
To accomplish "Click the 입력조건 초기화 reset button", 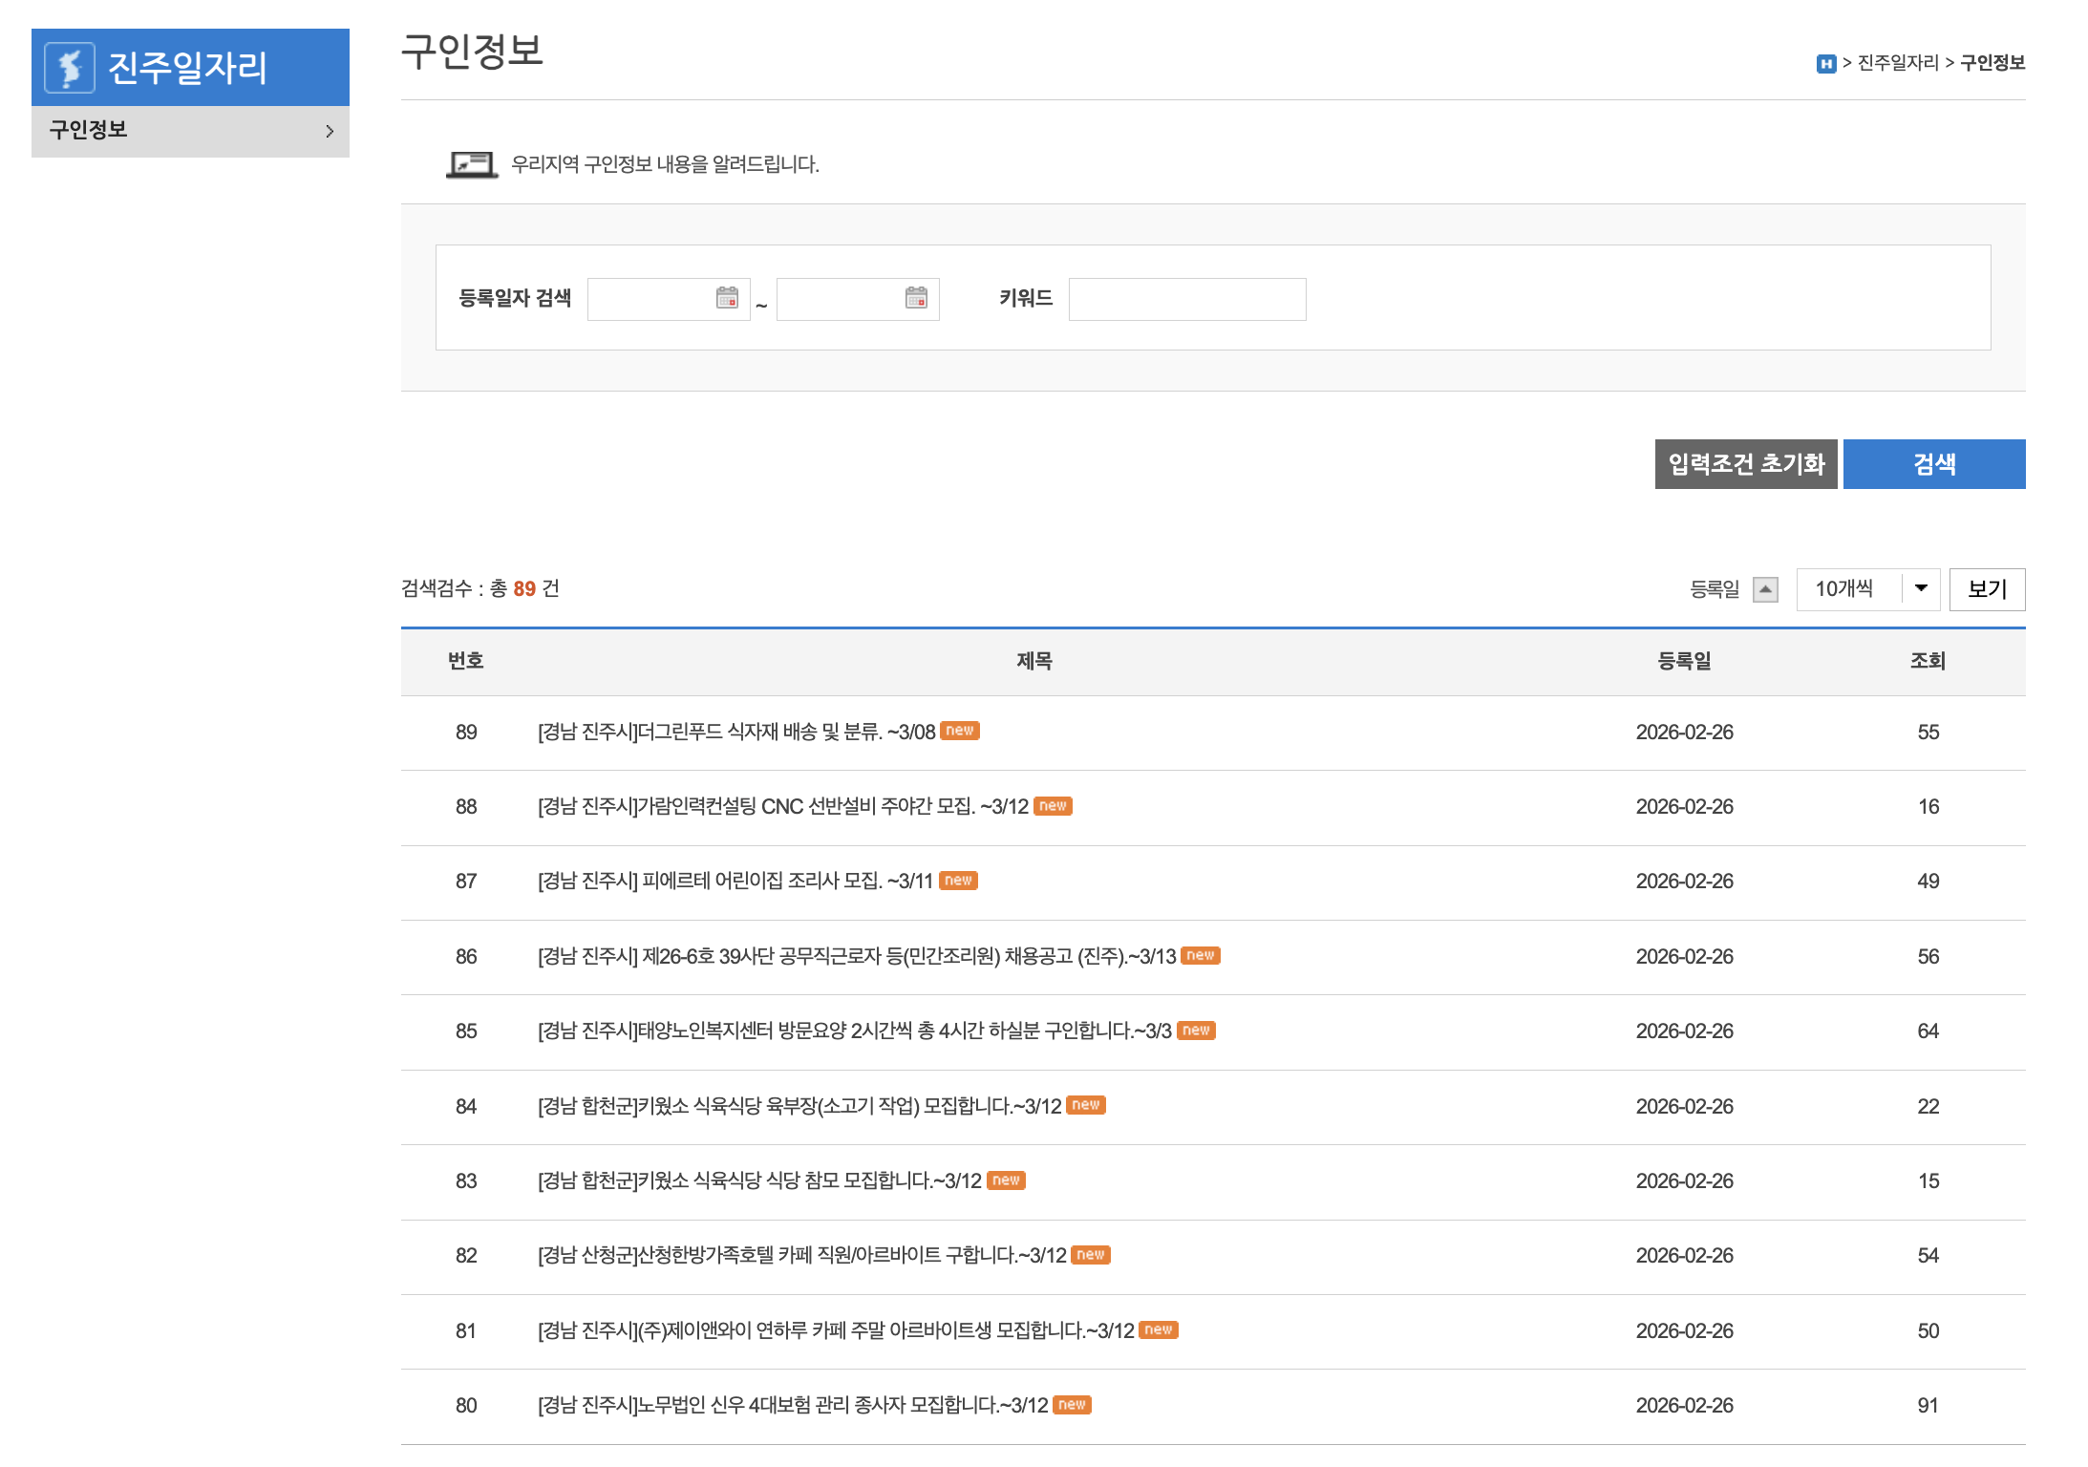I will [x=1745, y=463].
